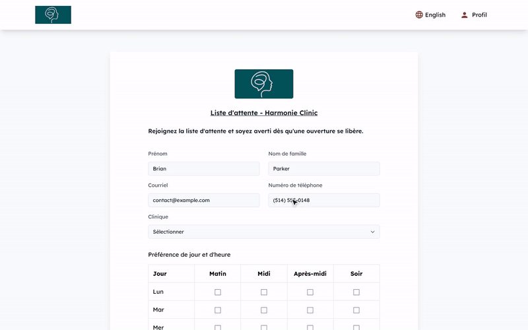
Task: Click the Clinique field label
Action: 158,217
